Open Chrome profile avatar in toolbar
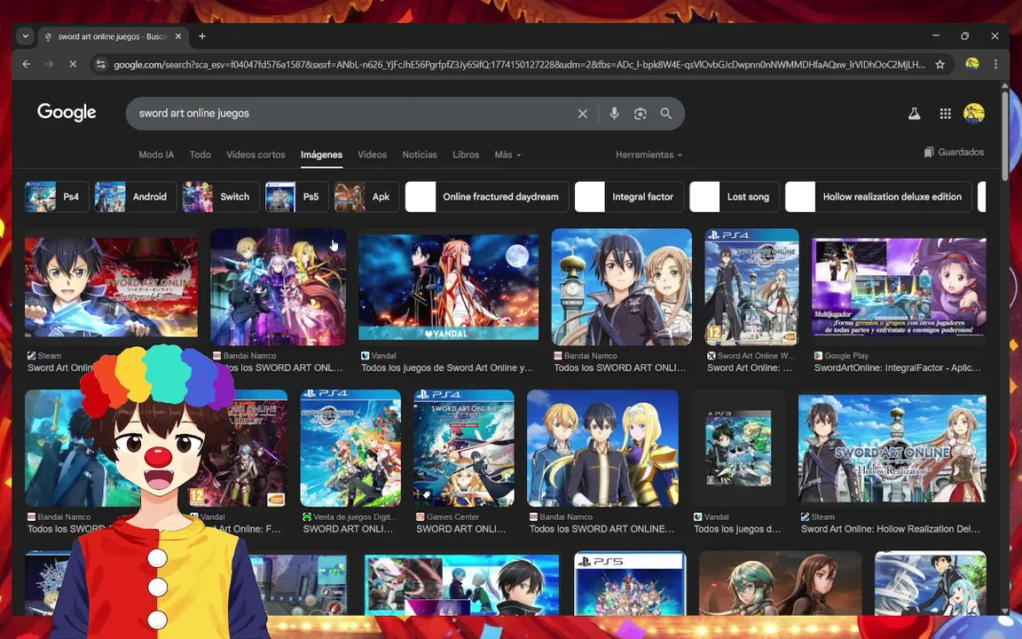The width and height of the screenshot is (1022, 639). point(971,64)
